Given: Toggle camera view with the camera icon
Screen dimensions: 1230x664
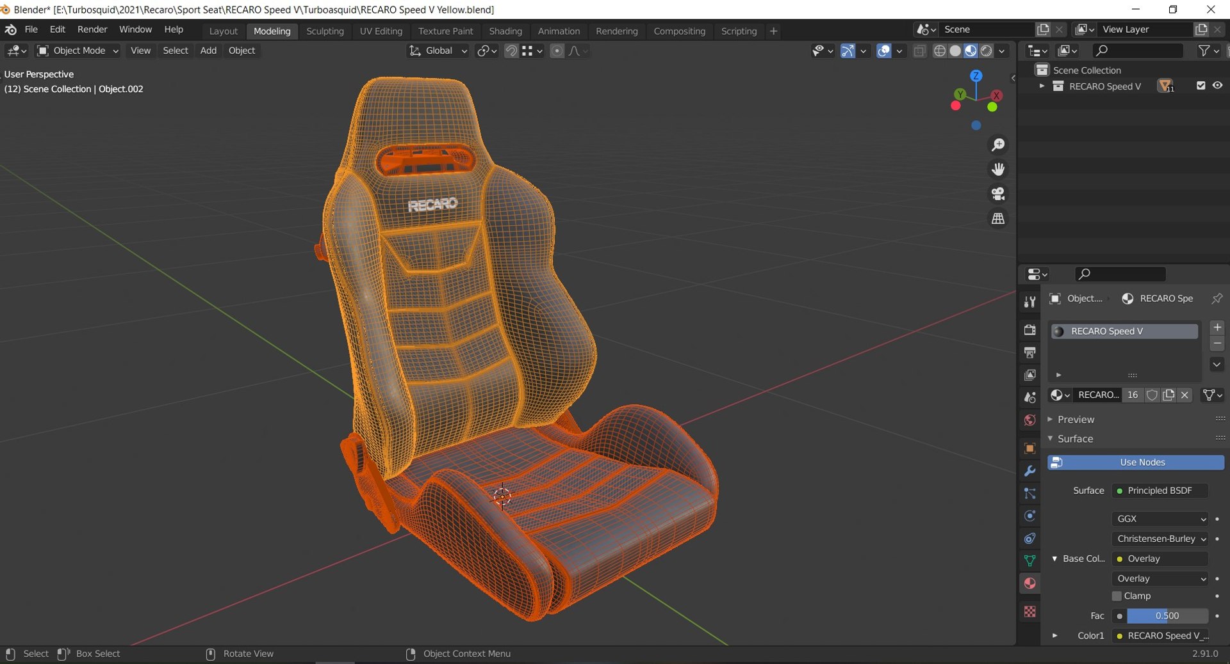Looking at the screenshot, I should [998, 194].
